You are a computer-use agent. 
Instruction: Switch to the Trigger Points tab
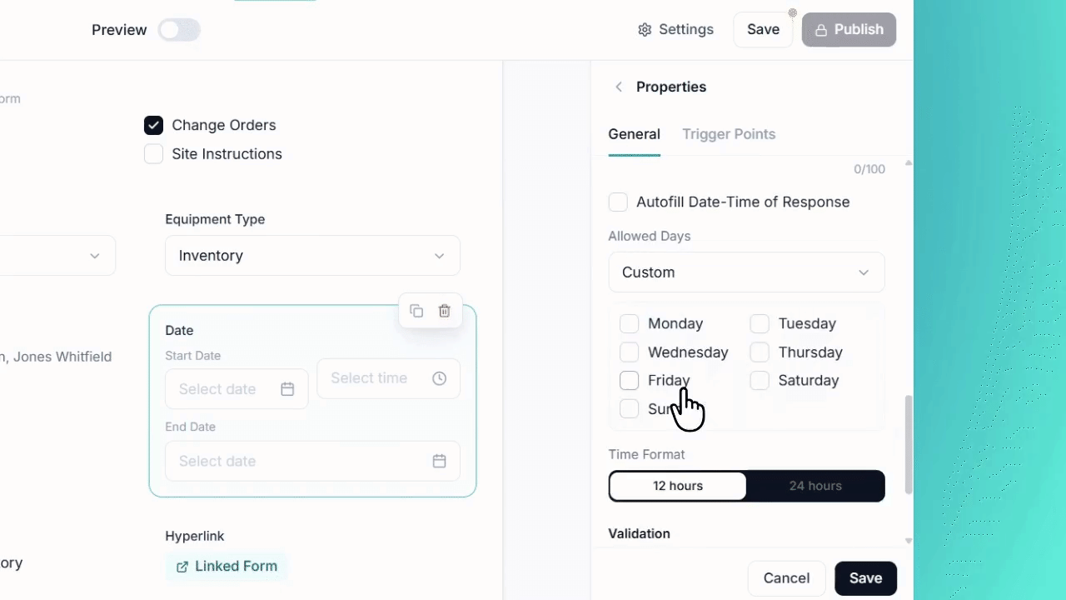(x=729, y=134)
